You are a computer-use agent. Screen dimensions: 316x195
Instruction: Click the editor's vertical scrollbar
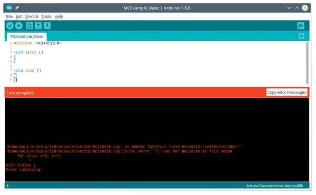coord(308,63)
